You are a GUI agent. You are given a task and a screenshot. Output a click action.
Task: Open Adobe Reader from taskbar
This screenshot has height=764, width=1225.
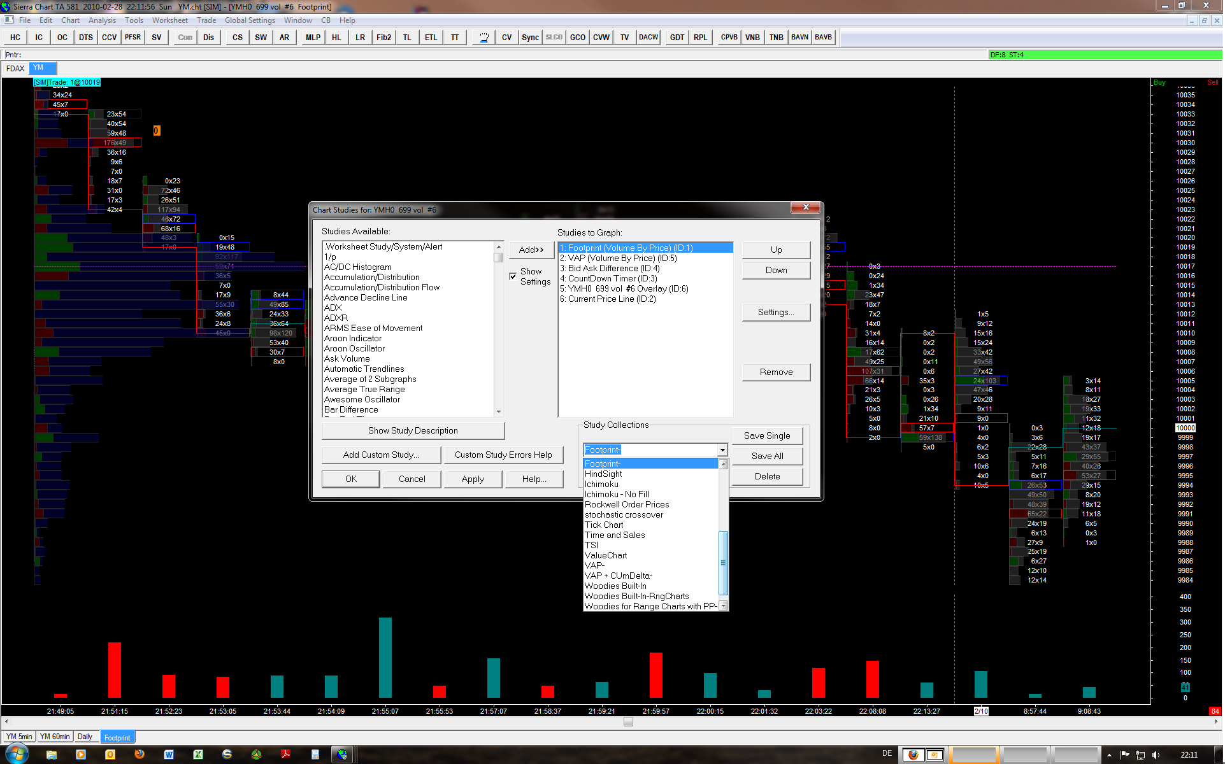[x=286, y=754]
